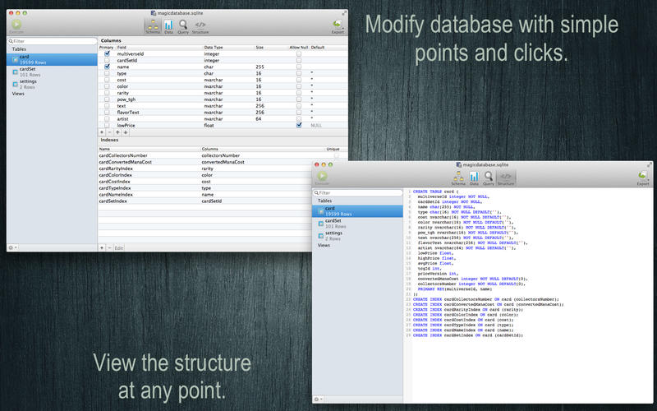Add new column with plus button
The height and width of the screenshot is (411, 657).
click(x=102, y=132)
